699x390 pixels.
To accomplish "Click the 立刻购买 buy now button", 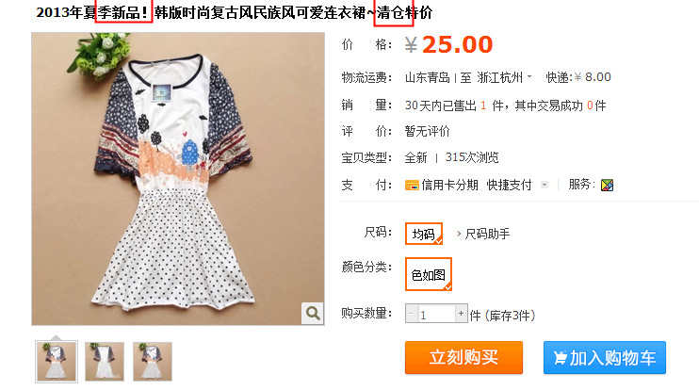I will (x=463, y=357).
